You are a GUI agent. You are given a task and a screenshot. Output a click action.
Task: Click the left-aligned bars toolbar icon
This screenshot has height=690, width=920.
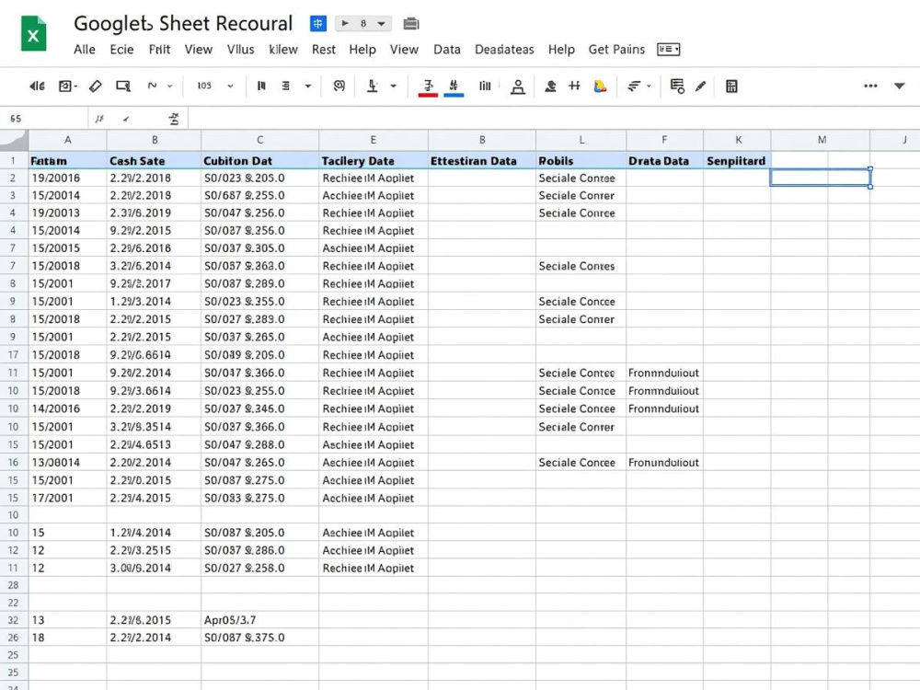(261, 86)
